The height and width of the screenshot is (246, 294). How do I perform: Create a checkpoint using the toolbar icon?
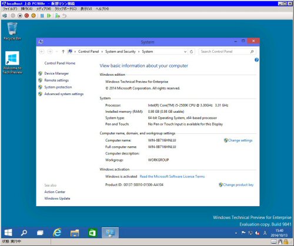pos(57,16)
